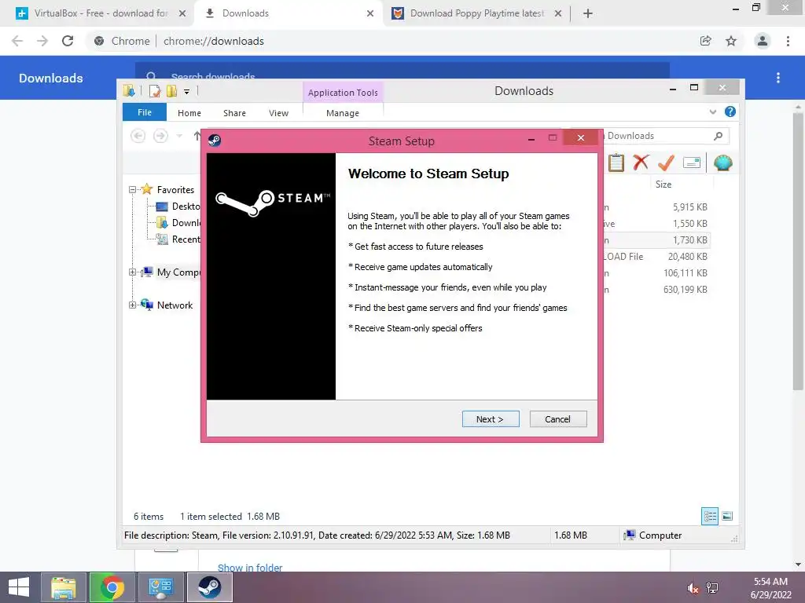805x603 pixels.
Task: Select the file row sized 1,730 KB
Action: [x=656, y=240]
